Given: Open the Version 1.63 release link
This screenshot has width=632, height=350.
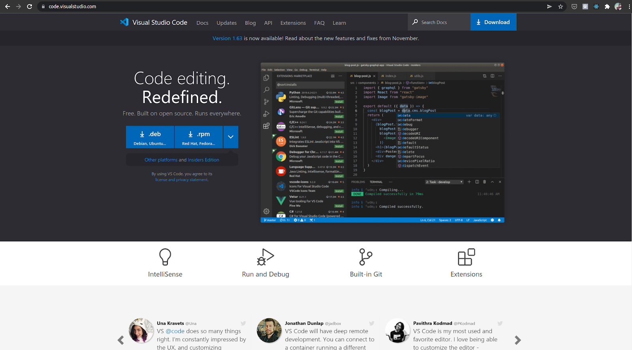Looking at the screenshot, I should 227,38.
